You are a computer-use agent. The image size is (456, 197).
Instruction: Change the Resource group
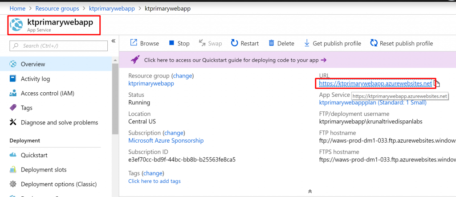183,76
